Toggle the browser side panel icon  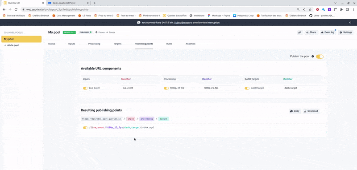[347, 9]
